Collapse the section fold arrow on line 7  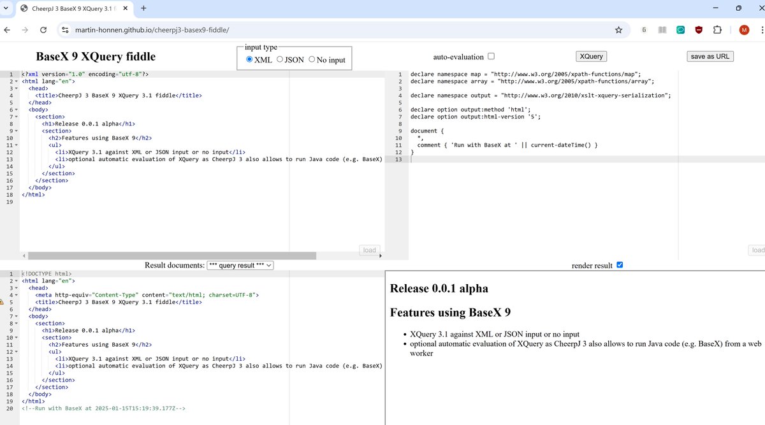click(17, 117)
